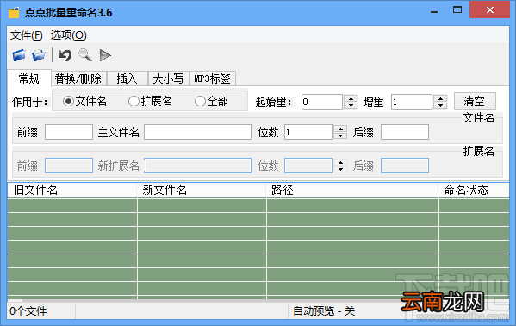Image resolution: width=516 pixels, height=326 pixels.
Task: Increase filename 位数 with up arrow
Action: point(340,129)
